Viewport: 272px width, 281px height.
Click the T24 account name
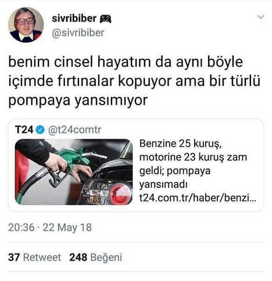coord(24,129)
